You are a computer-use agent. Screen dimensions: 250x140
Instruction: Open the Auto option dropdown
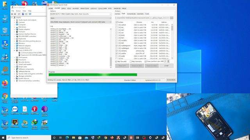pos(81,18)
